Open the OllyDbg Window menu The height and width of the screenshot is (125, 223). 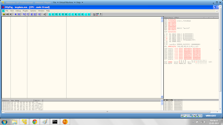point(41,11)
